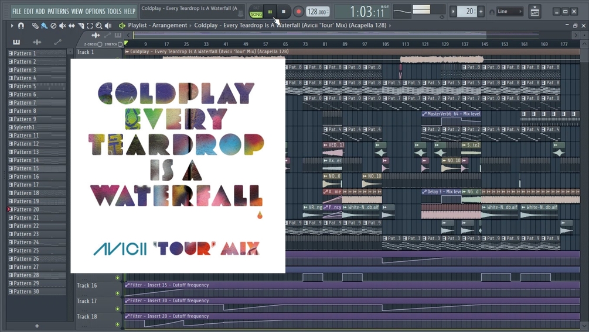The image size is (589, 332).
Task: Click the small waveform icon above Z-CROSS
Action: (x=96, y=35)
